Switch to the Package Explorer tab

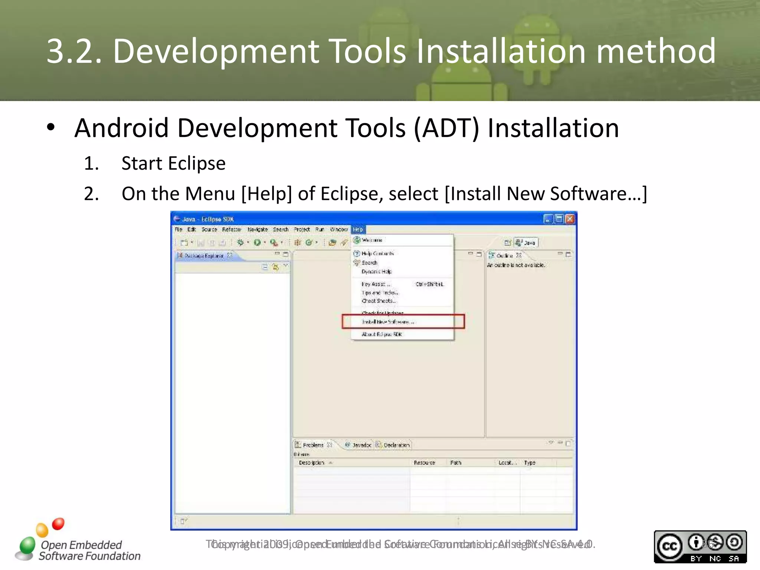click(x=204, y=256)
